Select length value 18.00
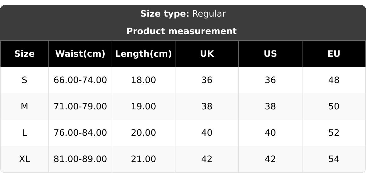 (143, 80)
